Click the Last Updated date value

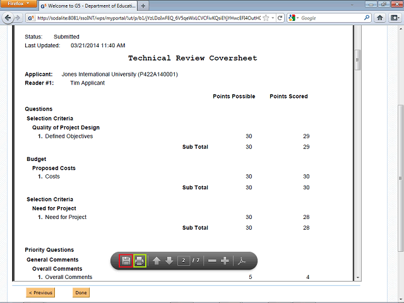[98, 45]
